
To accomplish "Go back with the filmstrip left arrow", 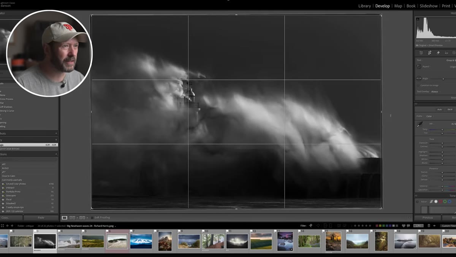I will [x=7, y=226].
